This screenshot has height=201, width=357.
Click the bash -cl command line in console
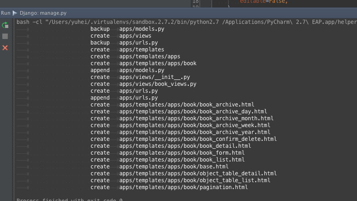pos(187,22)
